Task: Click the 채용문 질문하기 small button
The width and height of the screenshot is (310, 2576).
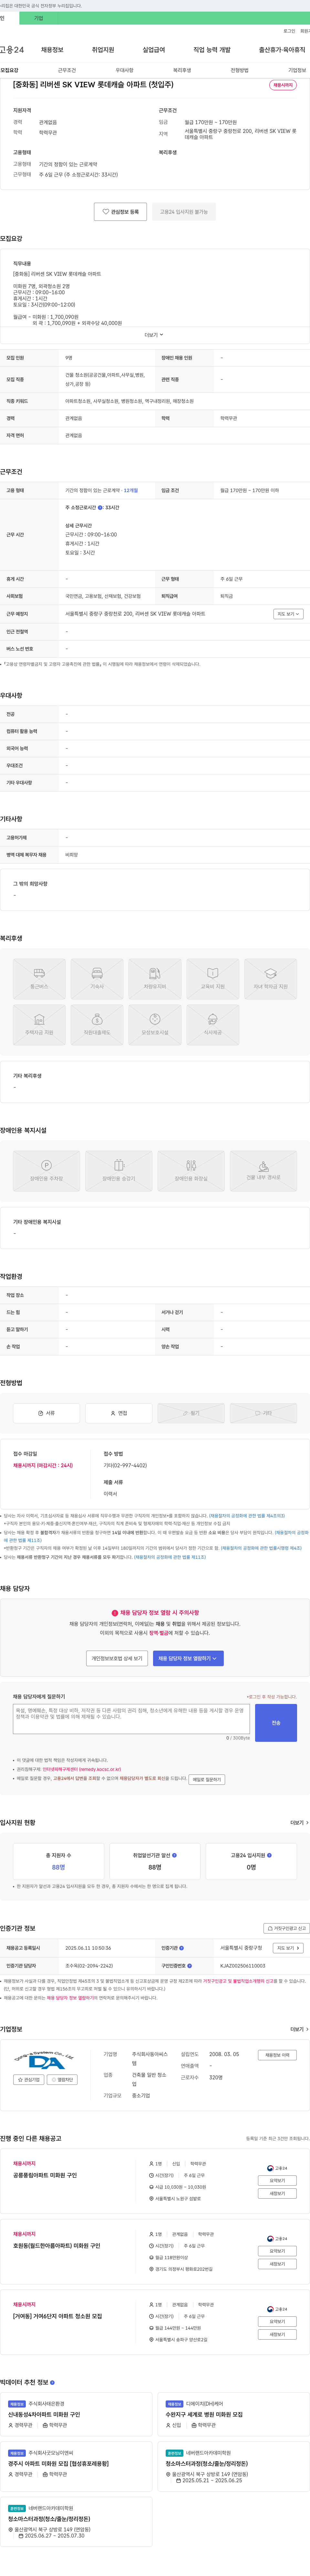Action: tap(207, 1780)
